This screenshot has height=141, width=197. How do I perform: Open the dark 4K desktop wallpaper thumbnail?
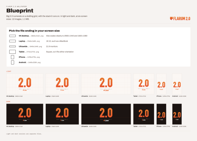click(25, 114)
